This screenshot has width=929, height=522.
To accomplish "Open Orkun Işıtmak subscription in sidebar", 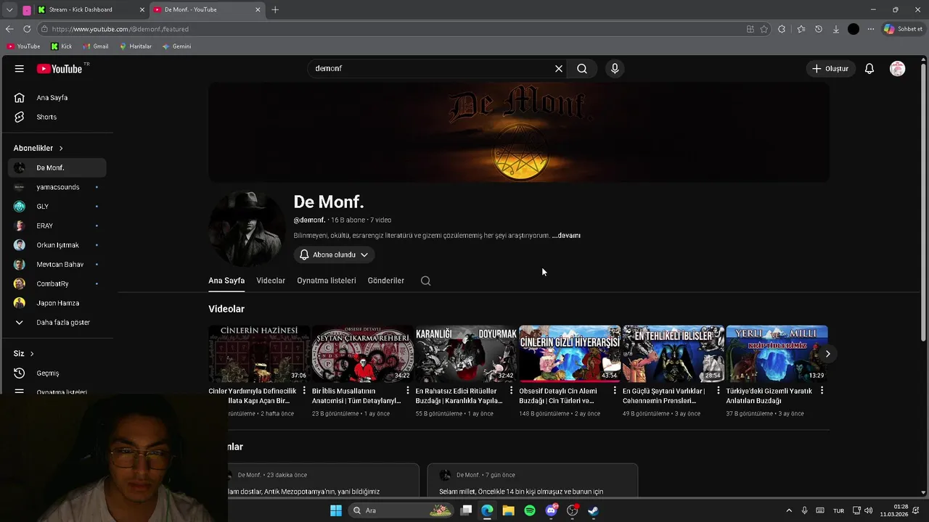I will click(x=57, y=245).
